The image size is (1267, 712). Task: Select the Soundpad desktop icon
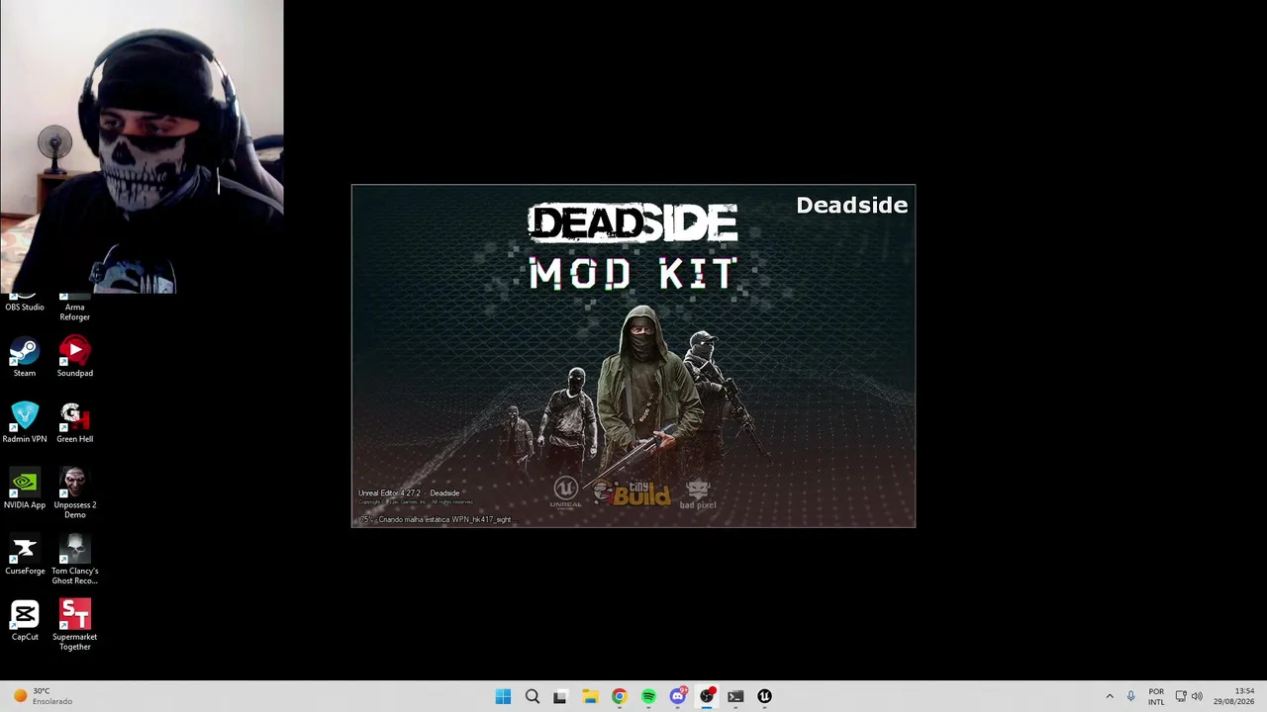(74, 357)
